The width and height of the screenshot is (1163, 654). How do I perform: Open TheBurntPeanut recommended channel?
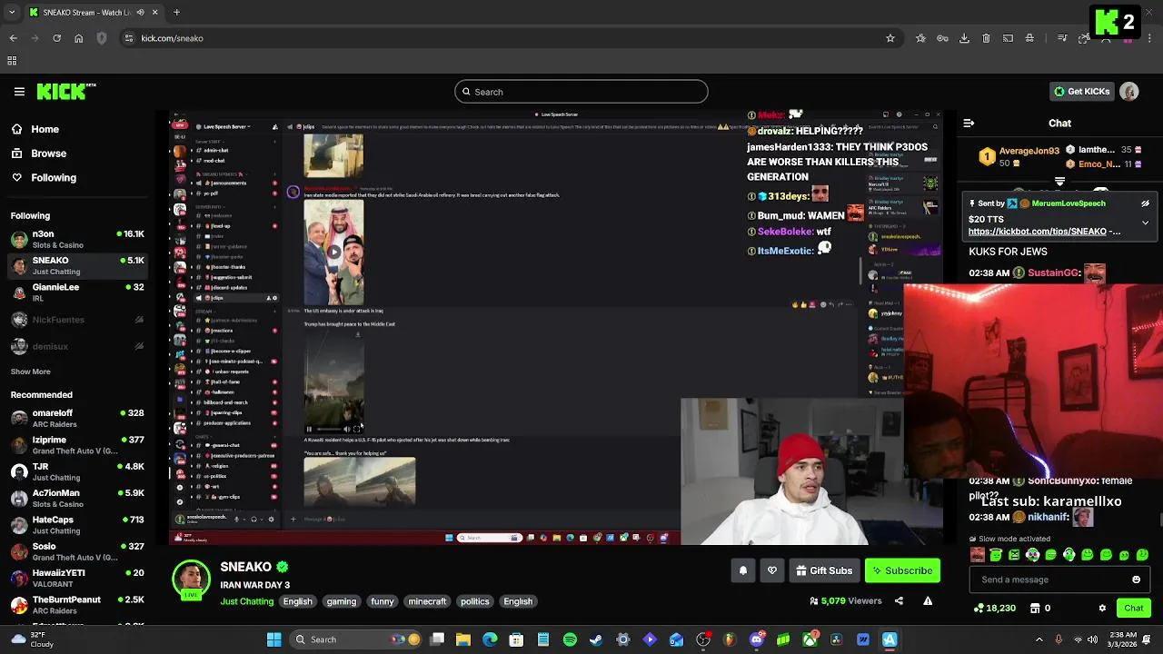(77, 605)
